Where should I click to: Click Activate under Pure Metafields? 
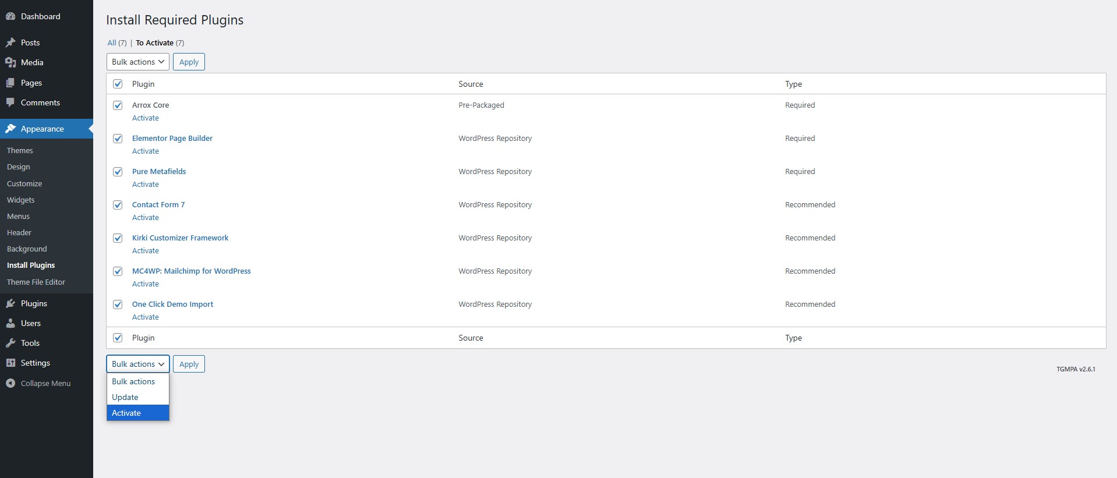pyautogui.click(x=146, y=184)
